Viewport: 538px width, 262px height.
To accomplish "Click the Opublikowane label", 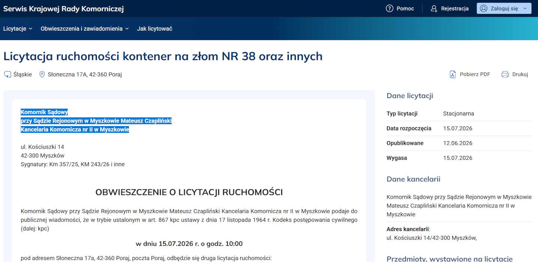I will [405, 143].
